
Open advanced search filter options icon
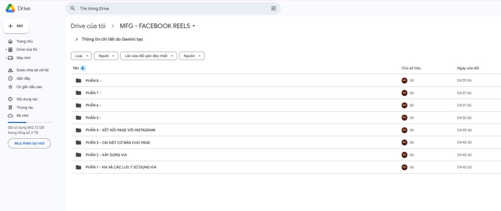point(273,8)
